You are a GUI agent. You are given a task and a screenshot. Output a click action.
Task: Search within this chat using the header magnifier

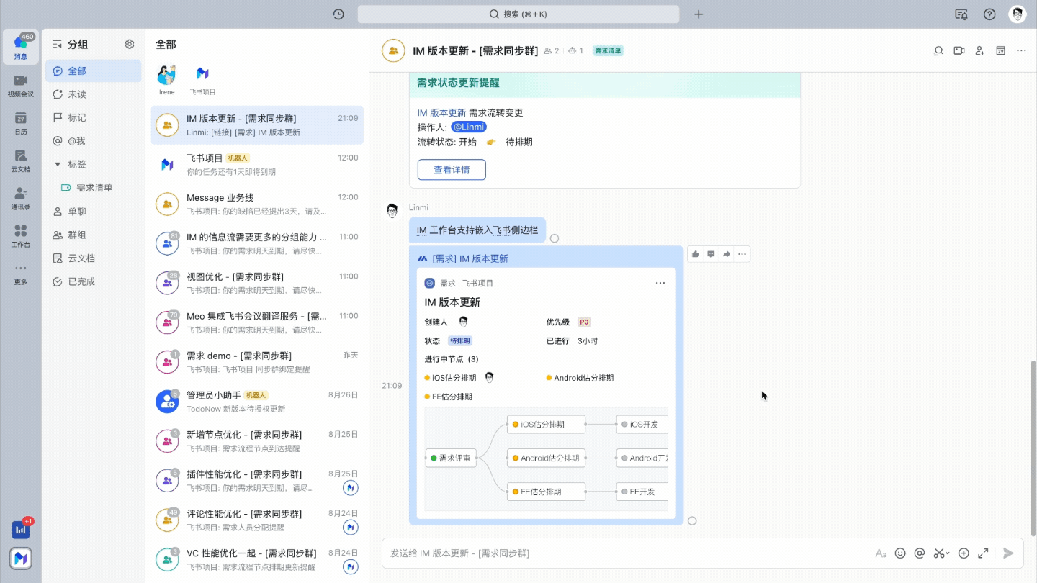point(938,50)
